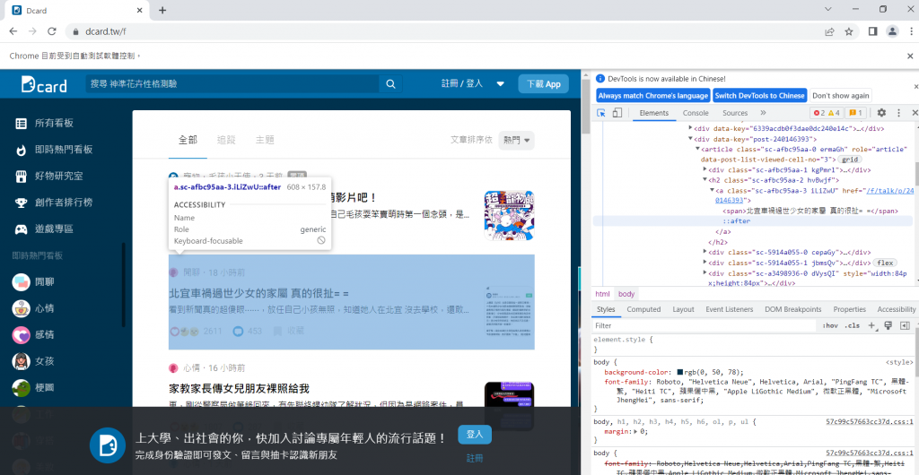Open the 女孩 board in the sidebar
The width and height of the screenshot is (919, 475).
coord(34,361)
